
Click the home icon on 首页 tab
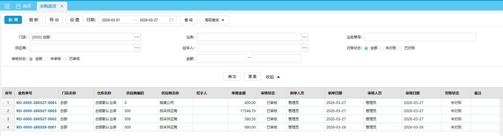pos(18,6)
